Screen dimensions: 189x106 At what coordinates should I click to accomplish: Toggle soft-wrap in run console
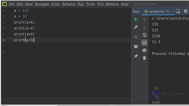point(144,35)
